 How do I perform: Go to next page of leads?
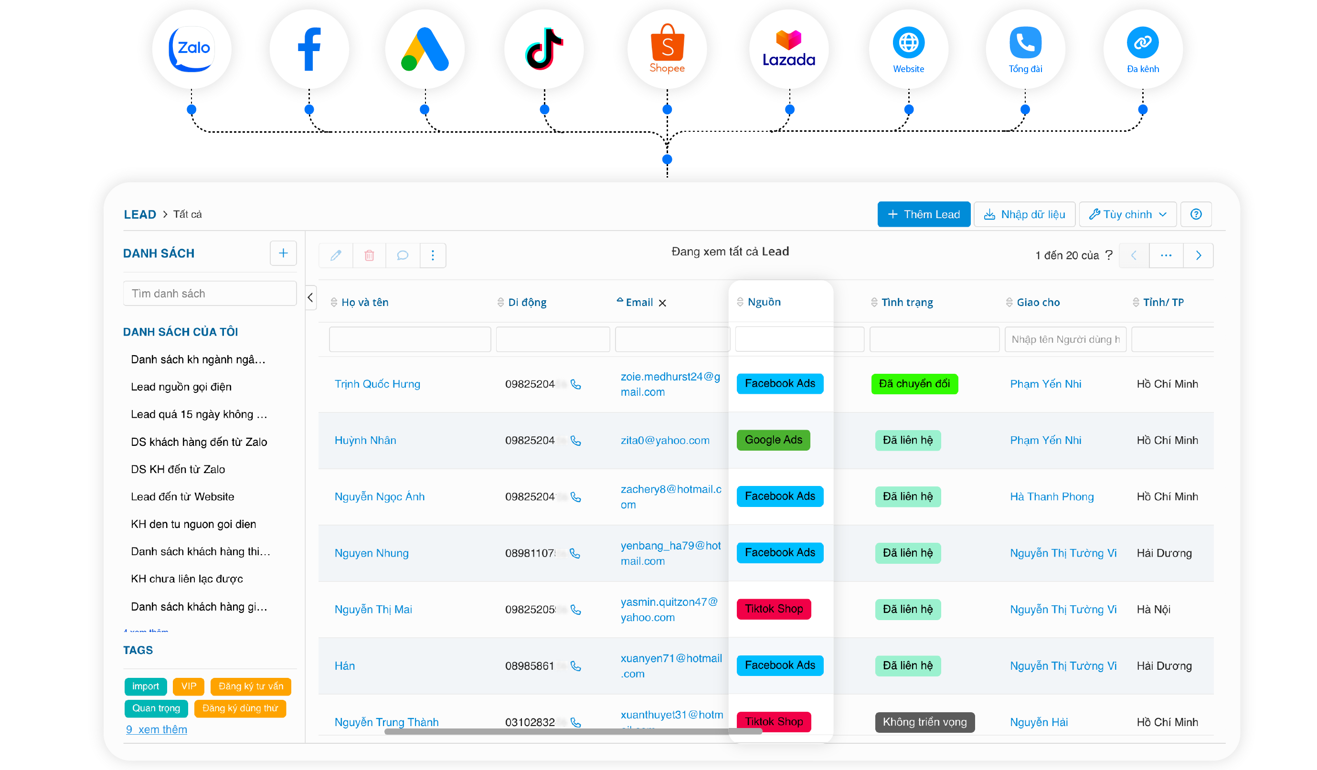click(x=1199, y=255)
